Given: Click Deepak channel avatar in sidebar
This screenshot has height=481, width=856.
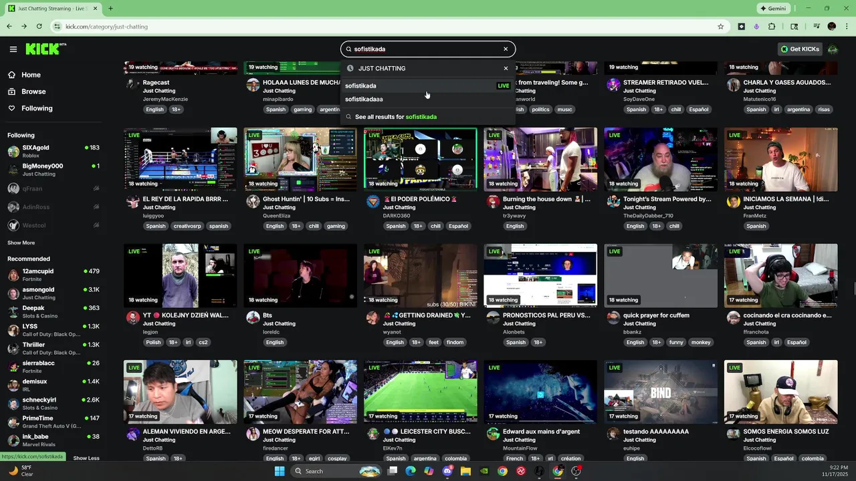Looking at the screenshot, I should tap(13, 312).
